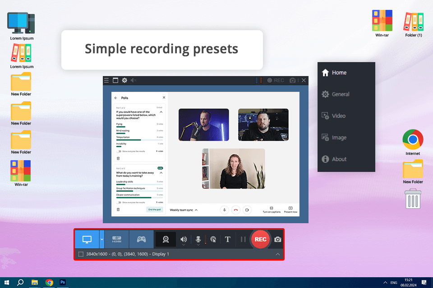Select the game recording mode gamepad icon
The image size is (433, 288).
[x=141, y=239]
